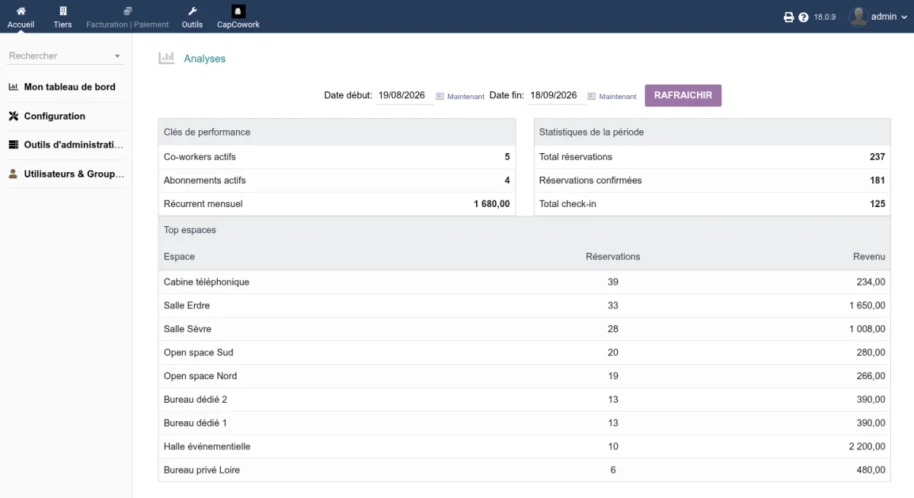
Task: Click the printer icon in top bar
Action: 789,17
